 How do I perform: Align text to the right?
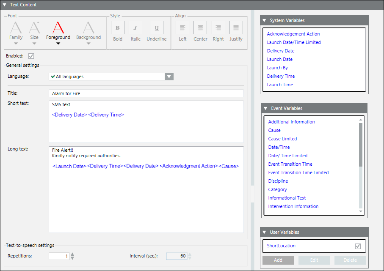coord(218,28)
